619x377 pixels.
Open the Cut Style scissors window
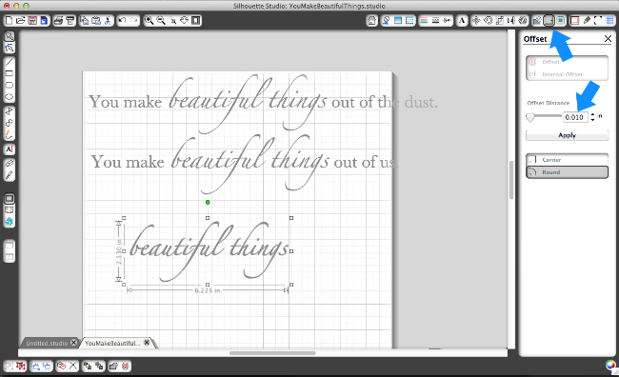pyautogui.click(x=448, y=20)
